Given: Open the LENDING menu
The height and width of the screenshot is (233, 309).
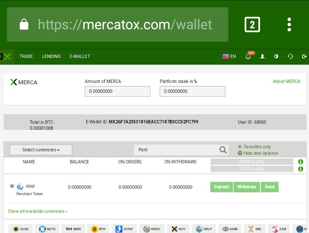Looking at the screenshot, I should click(51, 56).
